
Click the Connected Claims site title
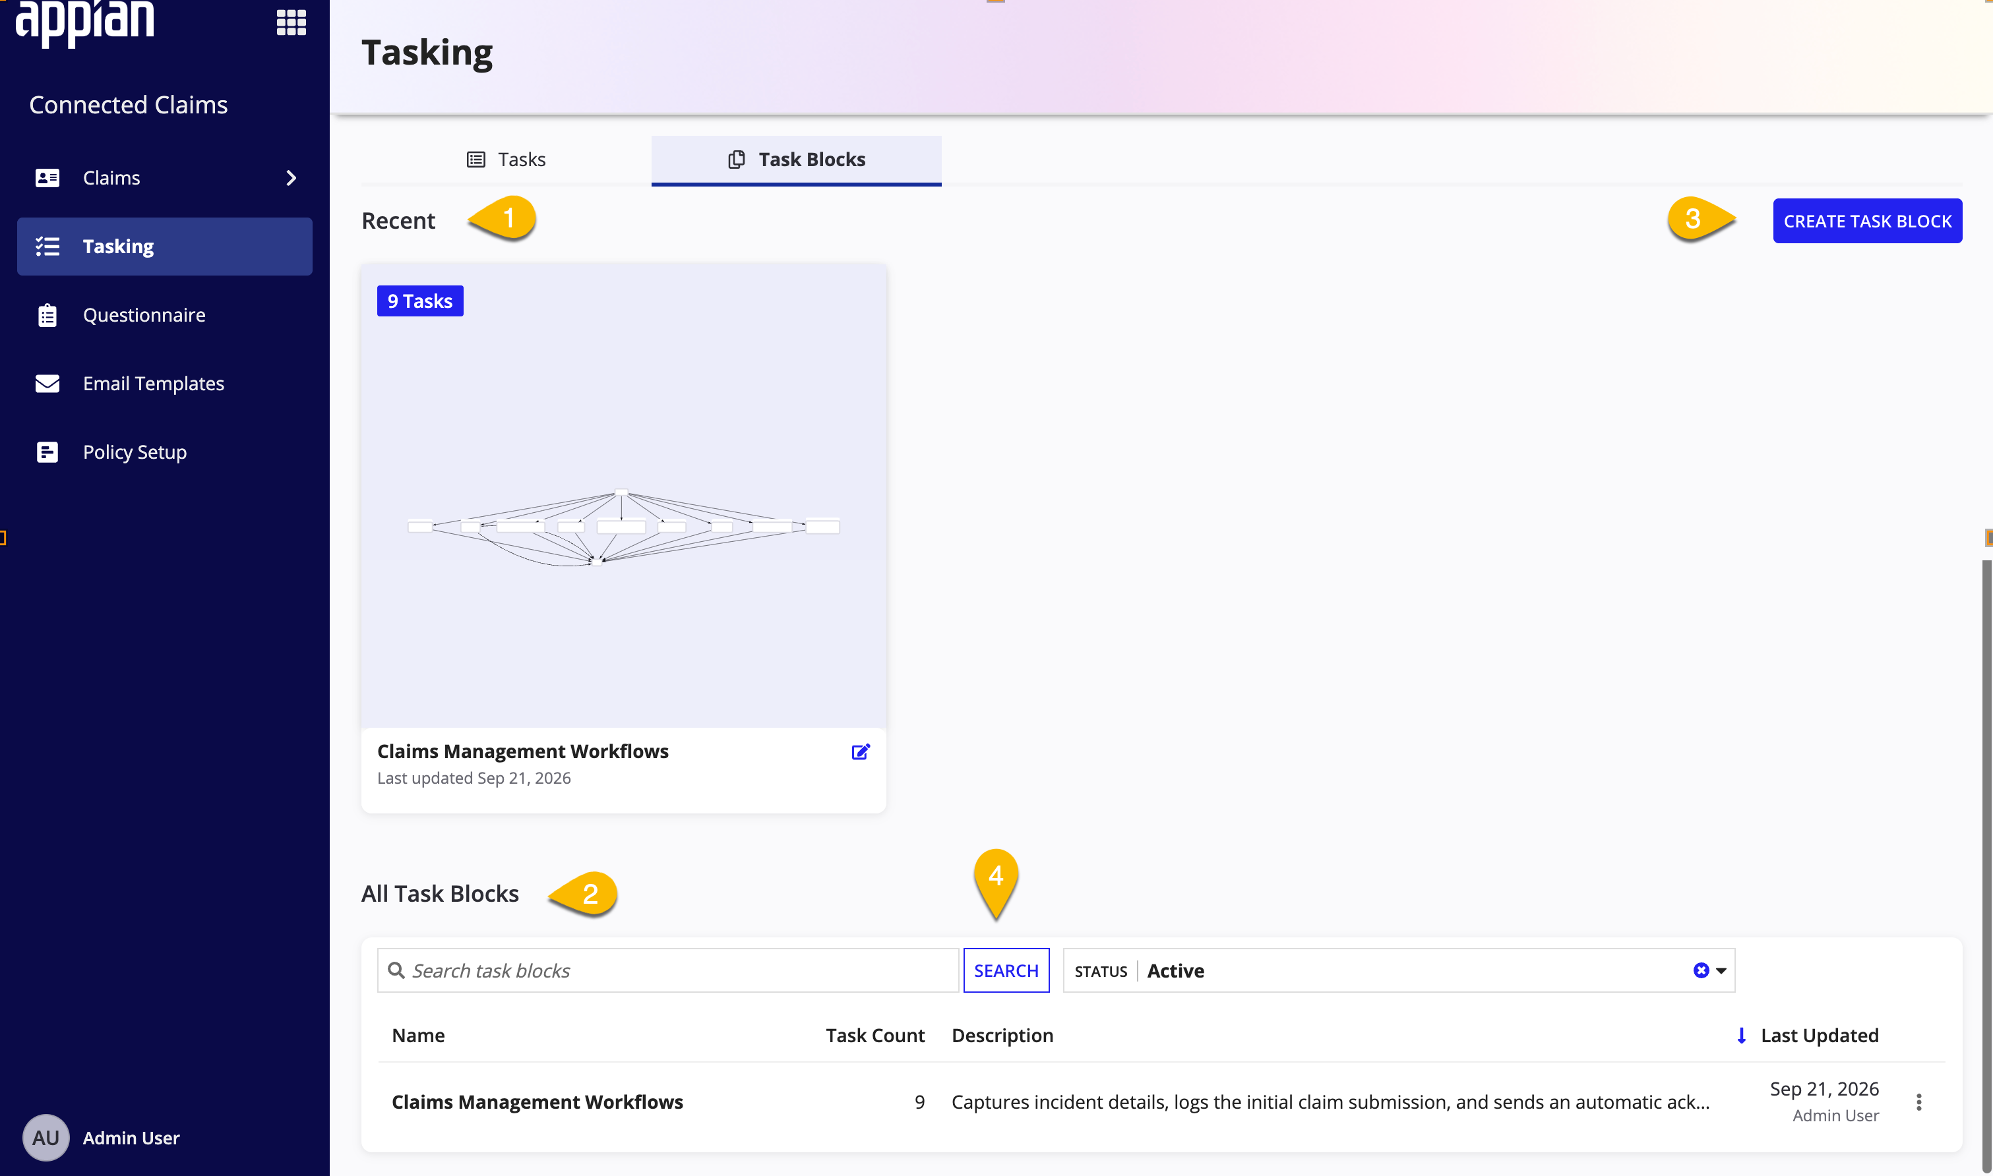point(129,105)
